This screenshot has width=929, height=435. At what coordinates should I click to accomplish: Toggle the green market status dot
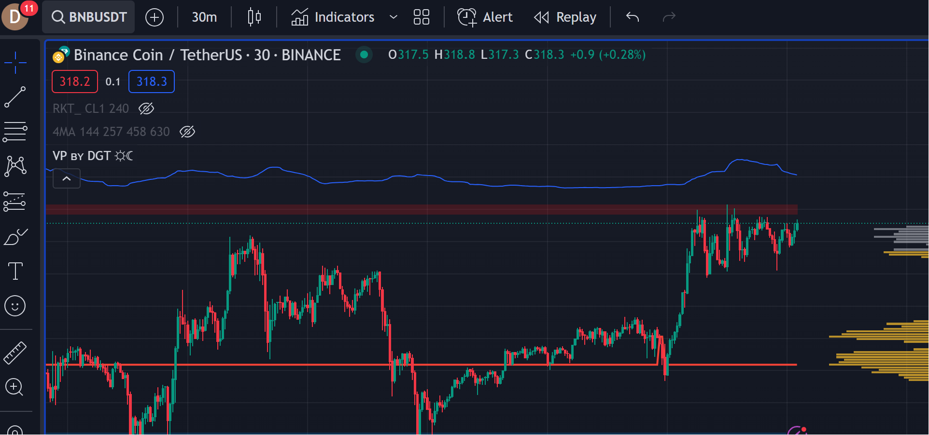click(x=364, y=55)
